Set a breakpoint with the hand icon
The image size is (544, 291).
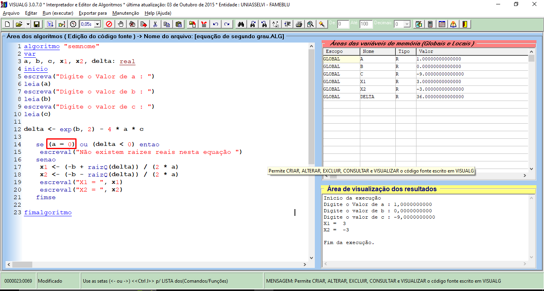tap(121, 24)
